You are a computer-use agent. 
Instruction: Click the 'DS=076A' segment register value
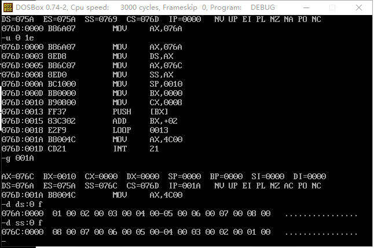[17, 186]
